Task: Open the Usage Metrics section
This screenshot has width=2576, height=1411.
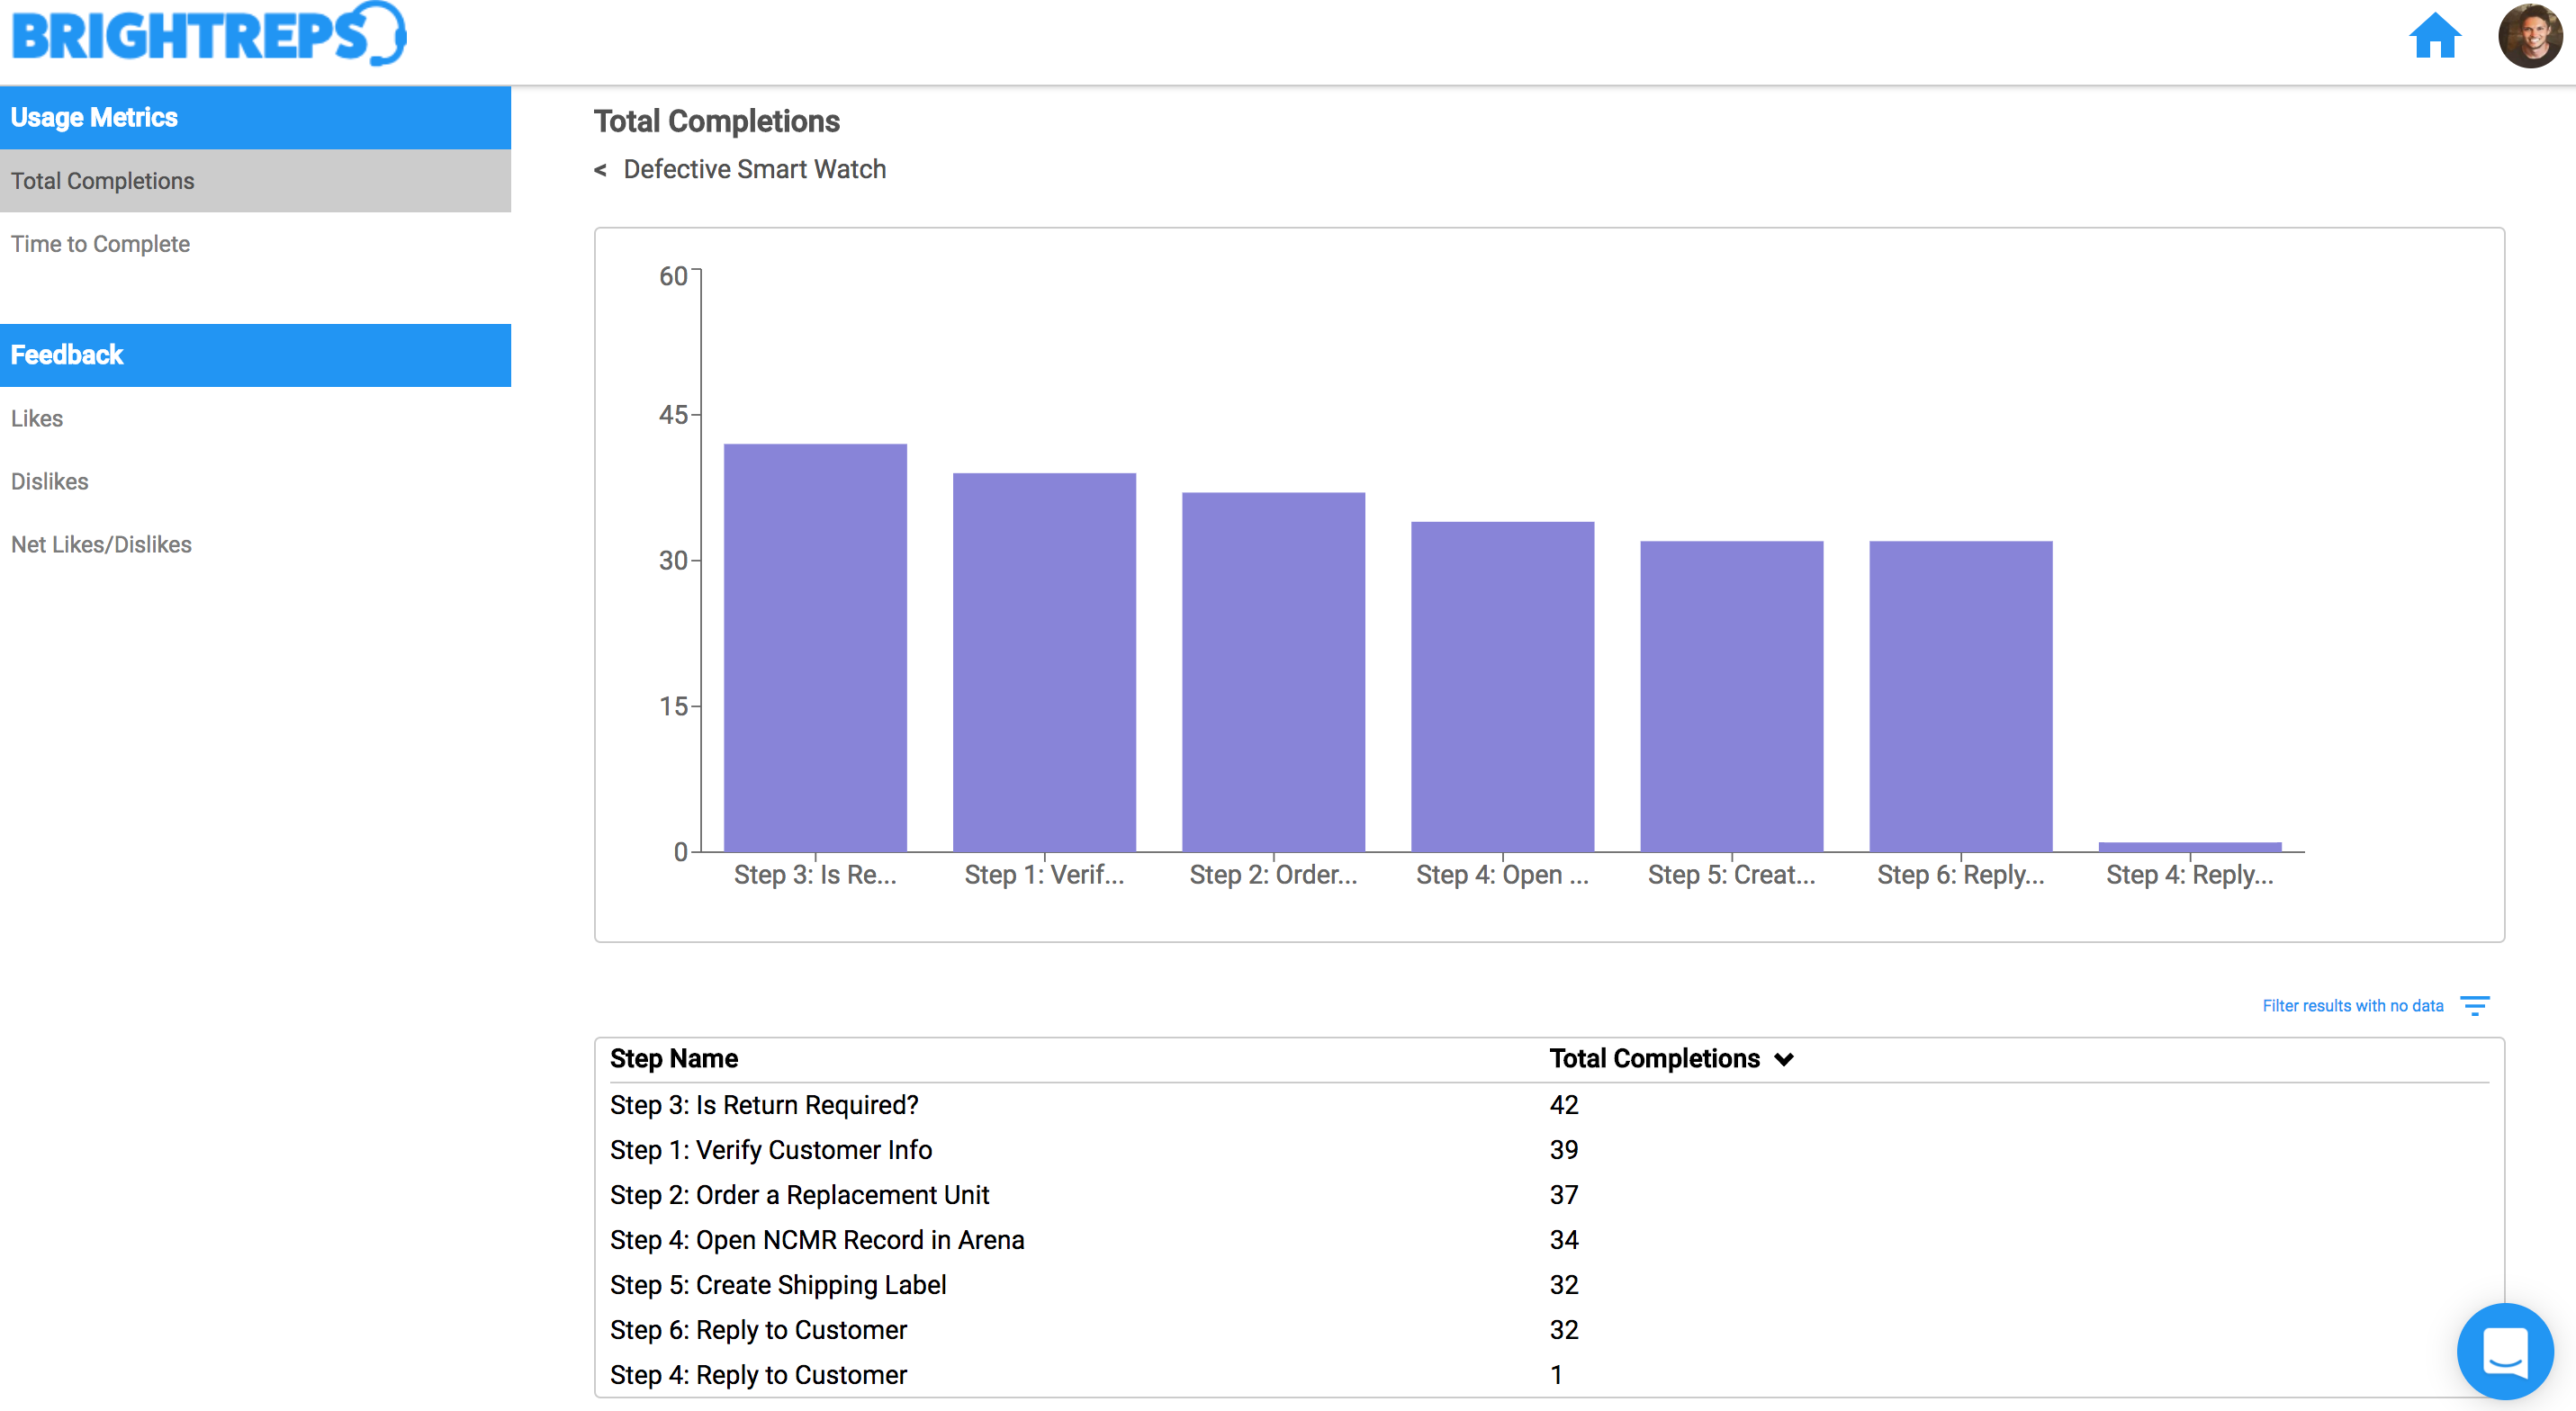Action: pos(255,118)
